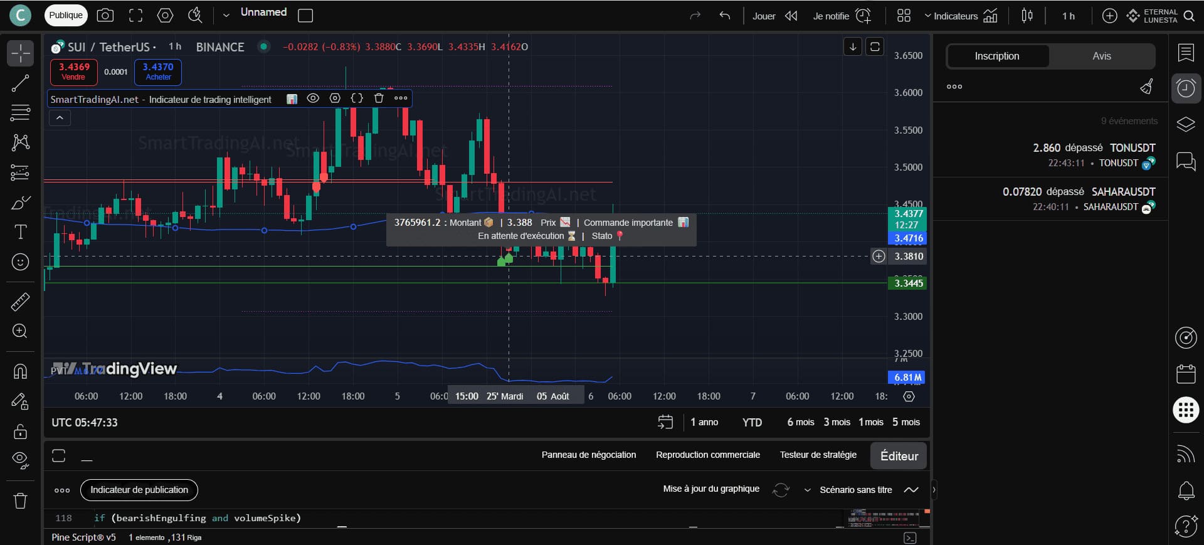This screenshot has height=545, width=1204.
Task: Click Indicateur de publication button
Action: [139, 490]
